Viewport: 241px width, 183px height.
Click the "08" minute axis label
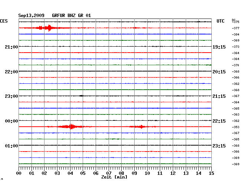pos(121,173)
